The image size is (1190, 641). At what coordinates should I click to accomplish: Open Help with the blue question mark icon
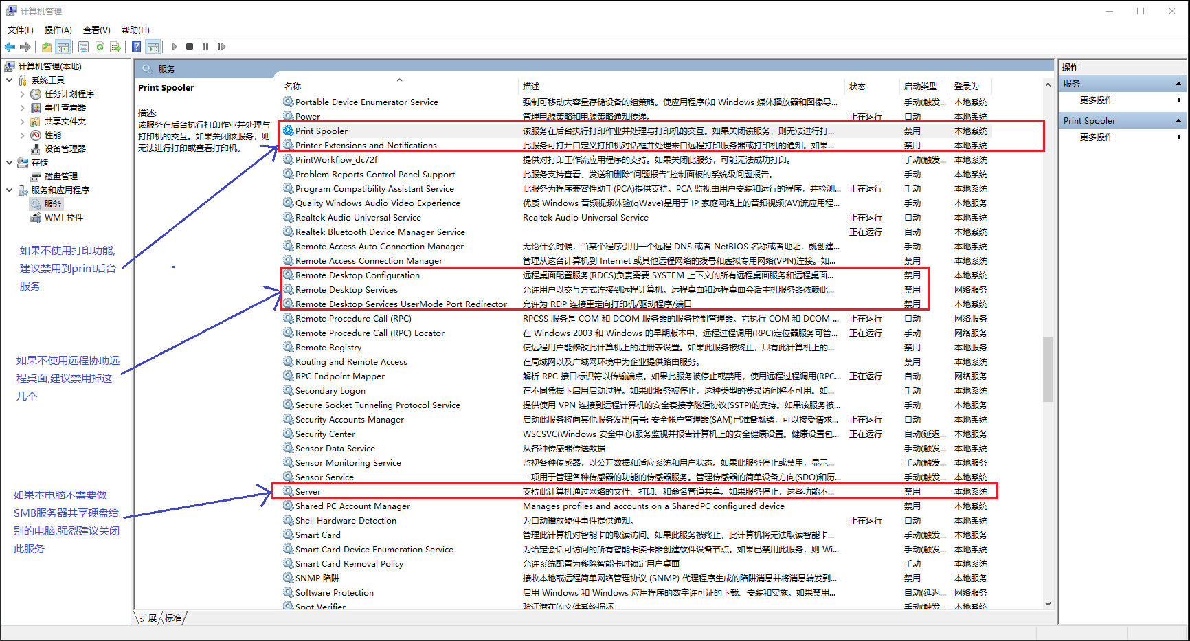[x=136, y=47]
